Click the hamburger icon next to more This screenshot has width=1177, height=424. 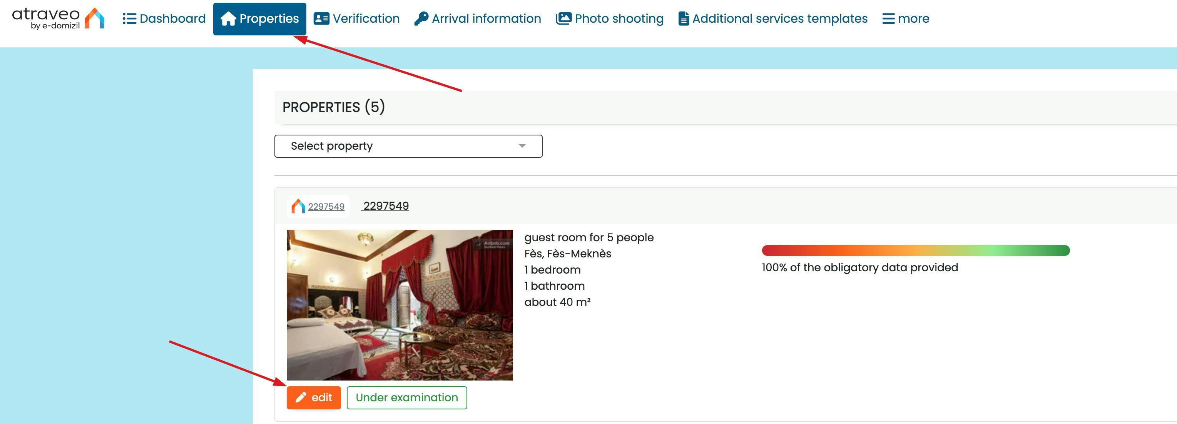tap(888, 19)
